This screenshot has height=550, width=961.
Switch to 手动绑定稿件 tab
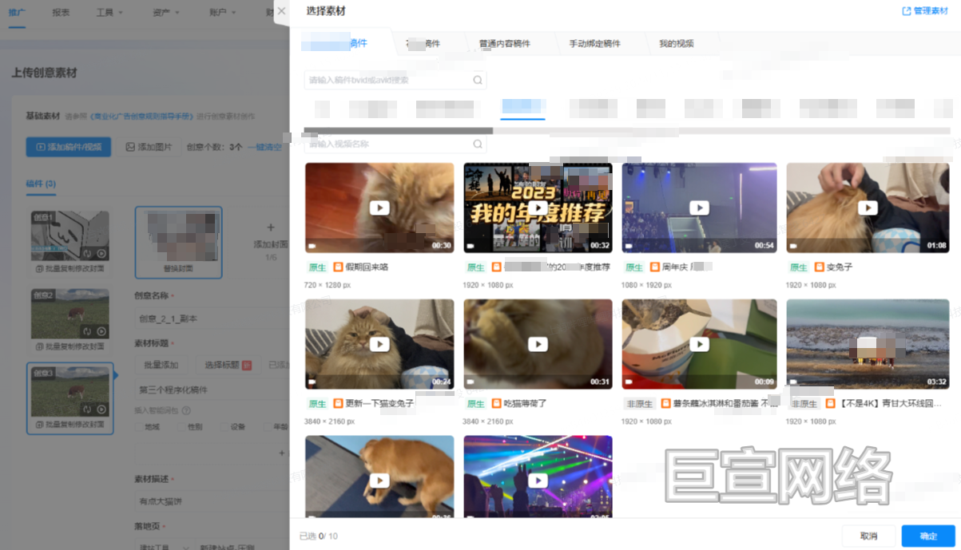tap(595, 44)
